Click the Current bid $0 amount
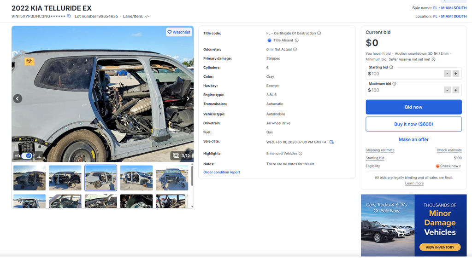Image resolution: width=472 pixels, height=259 pixels. [x=372, y=43]
